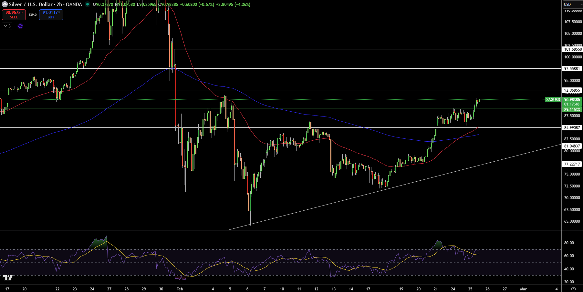583x292 pixels.
Task: Click the green XAGUSD price tag
Action: tap(553, 99)
